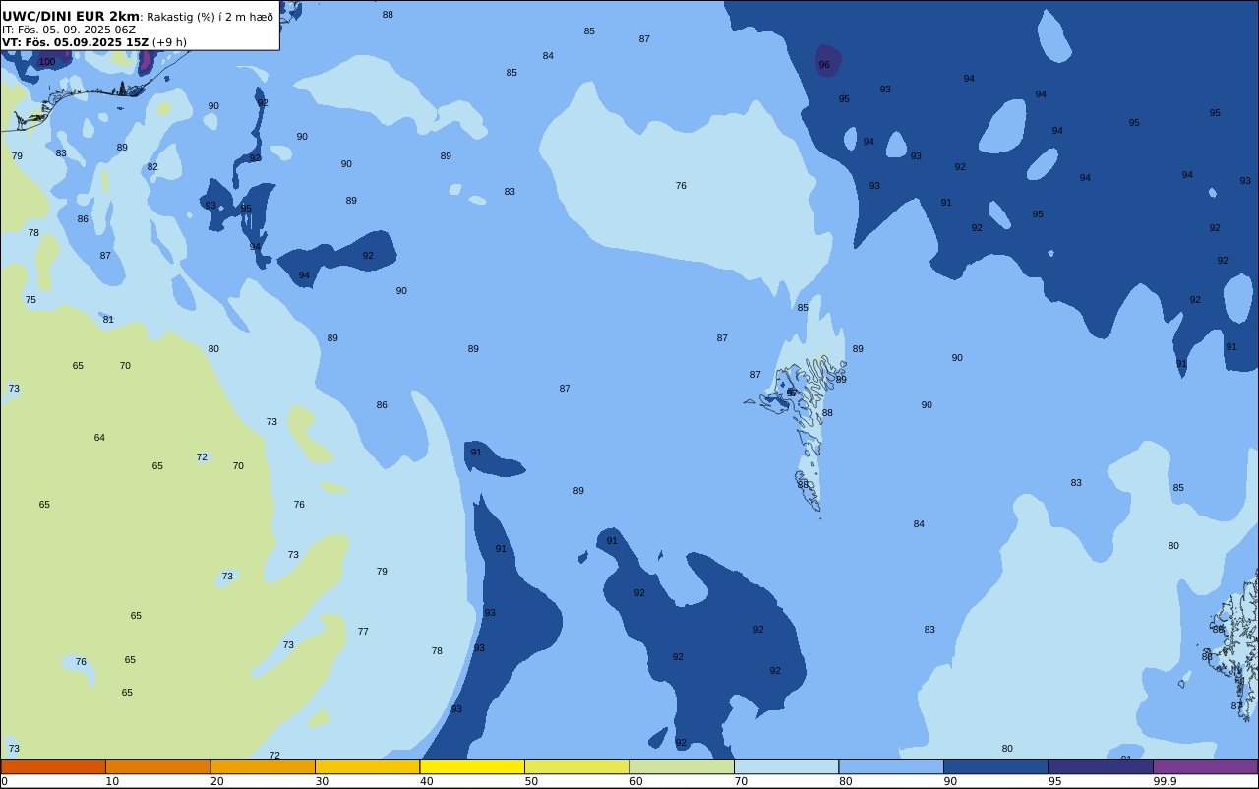Click the legend tick label '10'

[x=112, y=781]
